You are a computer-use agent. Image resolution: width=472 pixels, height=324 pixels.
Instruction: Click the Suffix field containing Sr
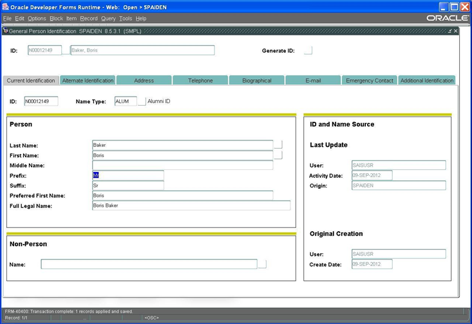[128, 186]
